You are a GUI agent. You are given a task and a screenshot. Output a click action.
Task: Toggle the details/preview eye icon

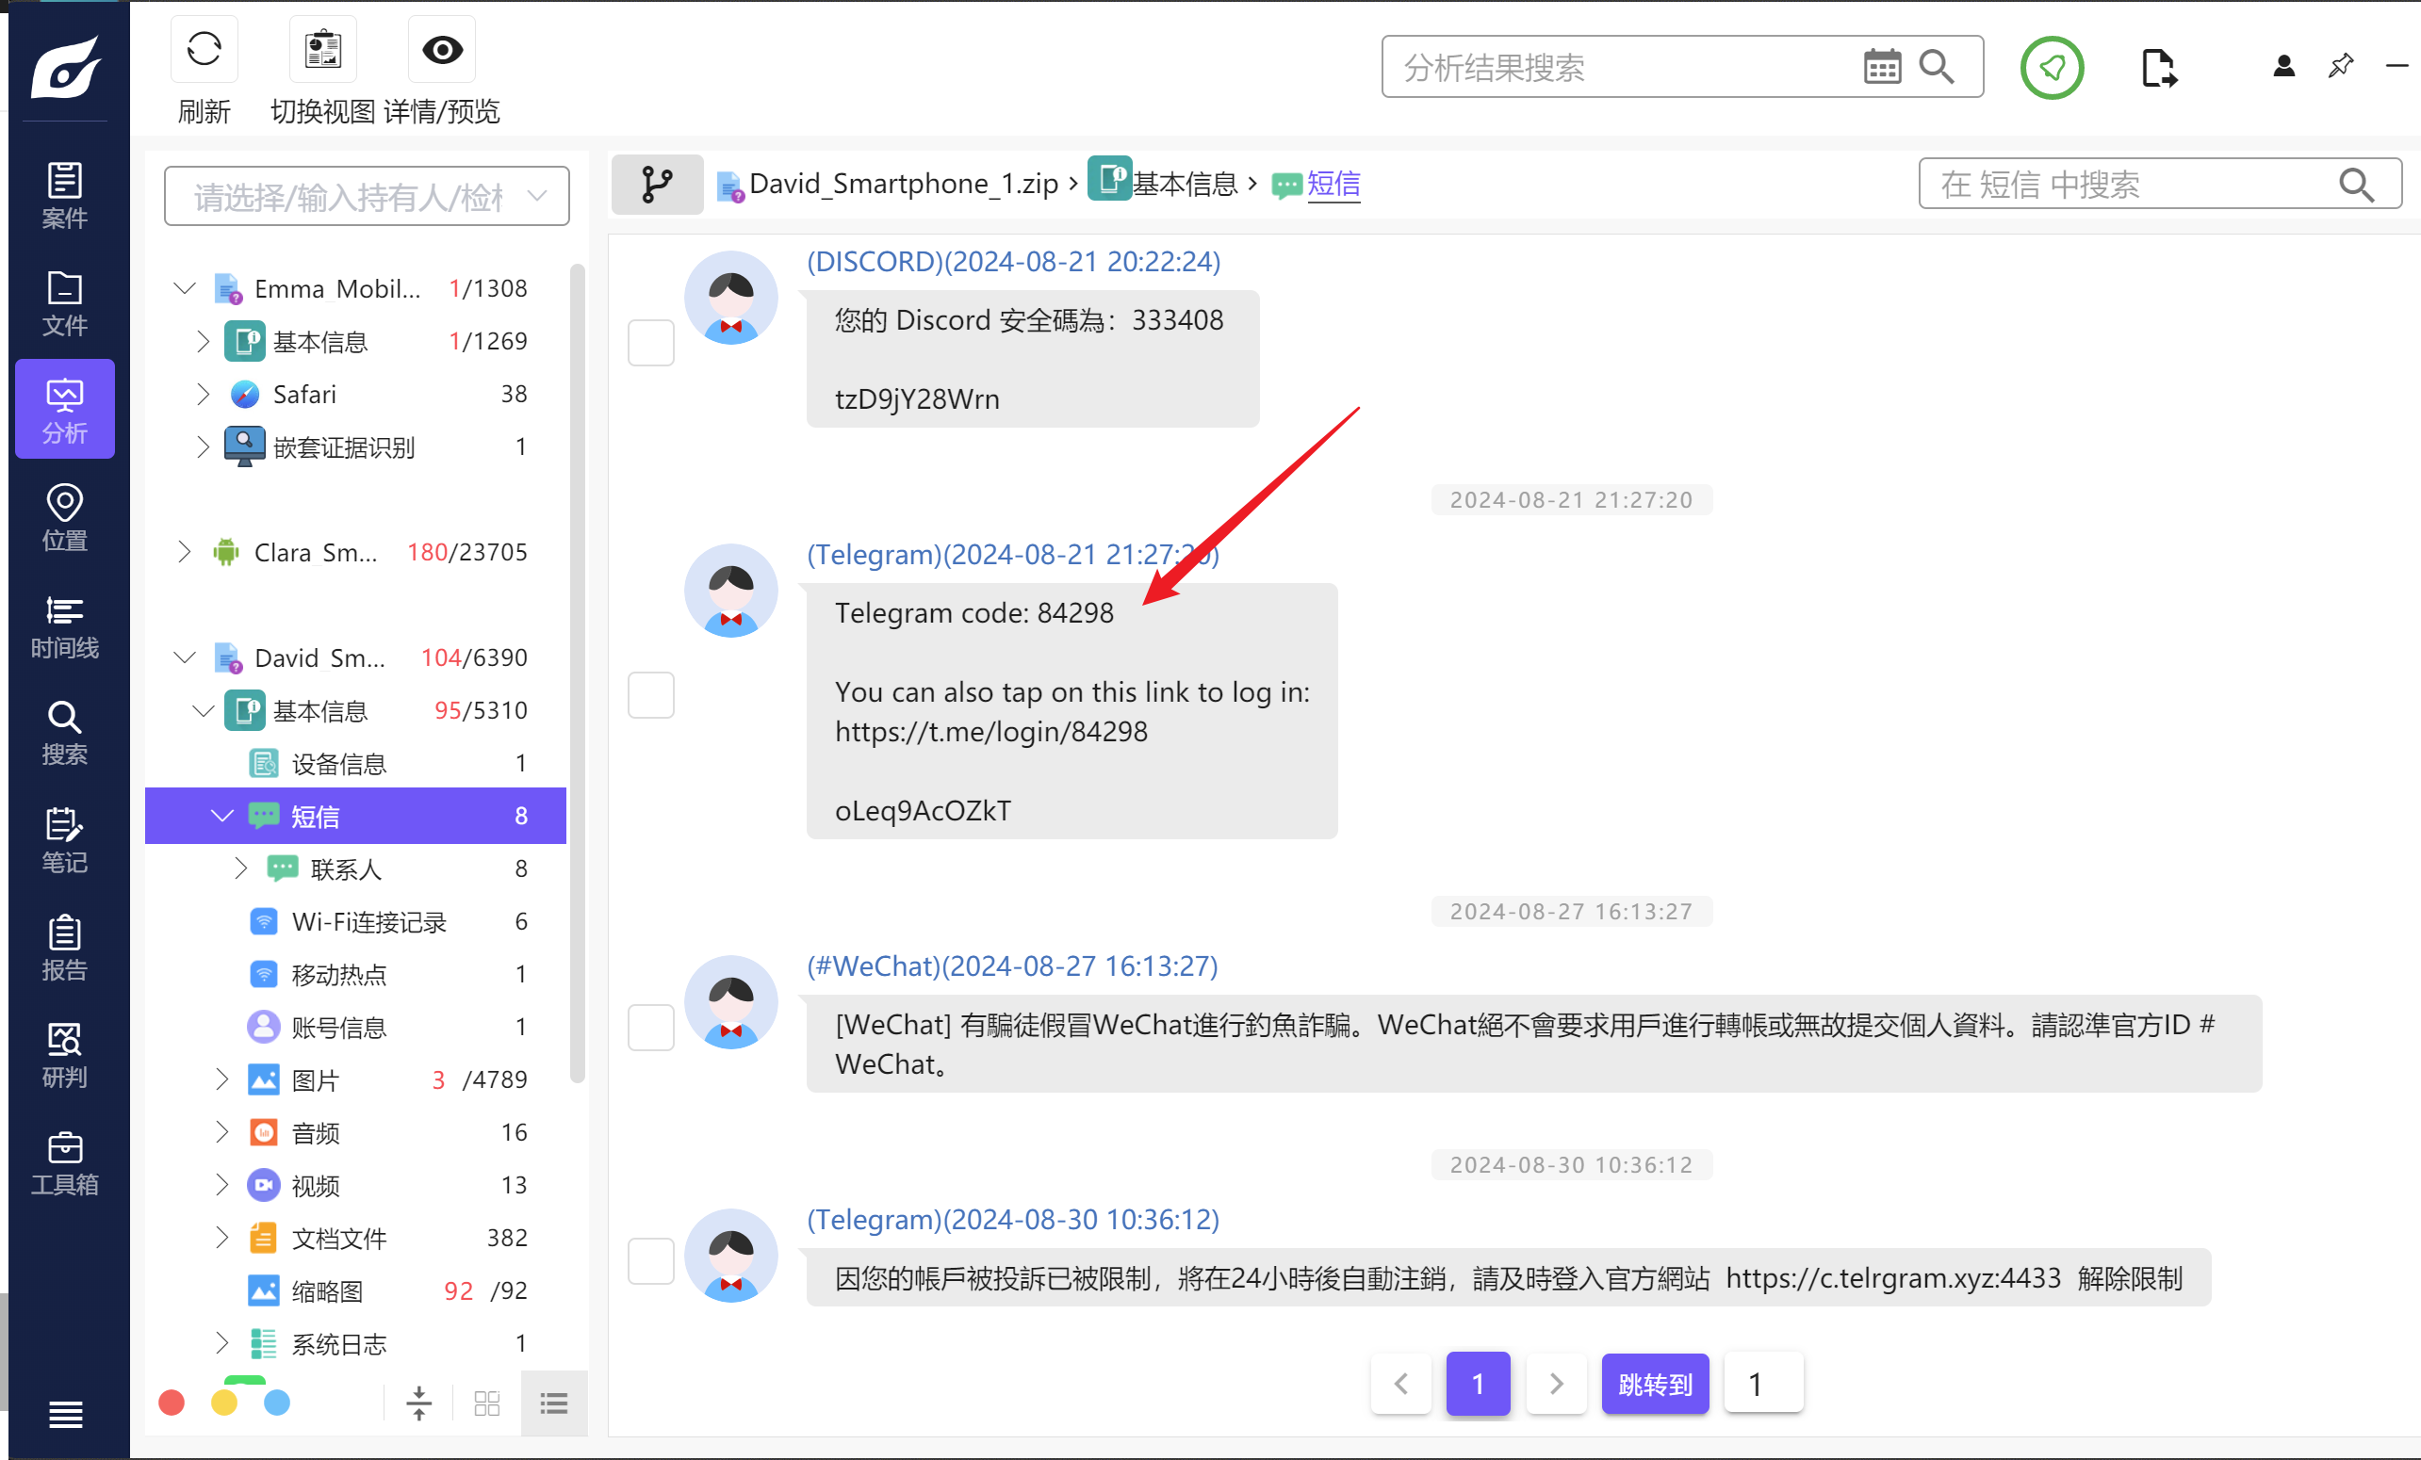pyautogui.click(x=442, y=49)
